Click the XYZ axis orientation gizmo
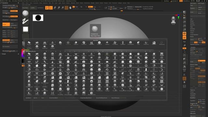The width and height of the screenshot is (208, 117). (177, 17)
